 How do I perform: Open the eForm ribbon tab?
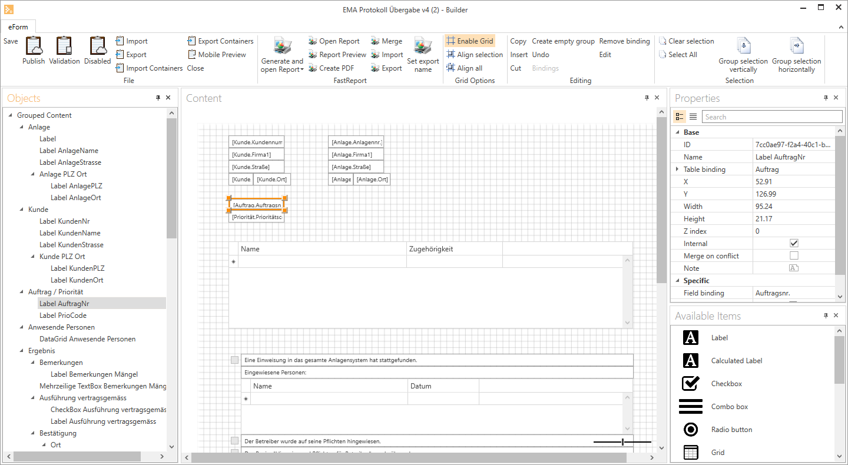coord(18,27)
